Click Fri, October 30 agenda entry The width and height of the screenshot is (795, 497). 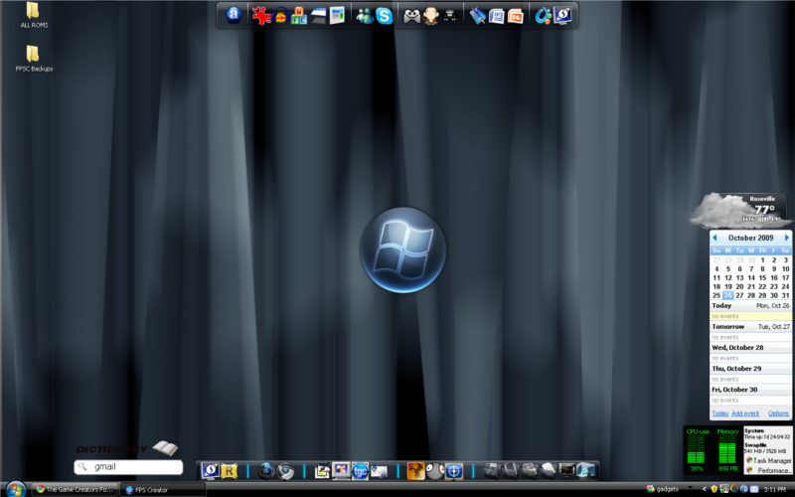(750, 390)
